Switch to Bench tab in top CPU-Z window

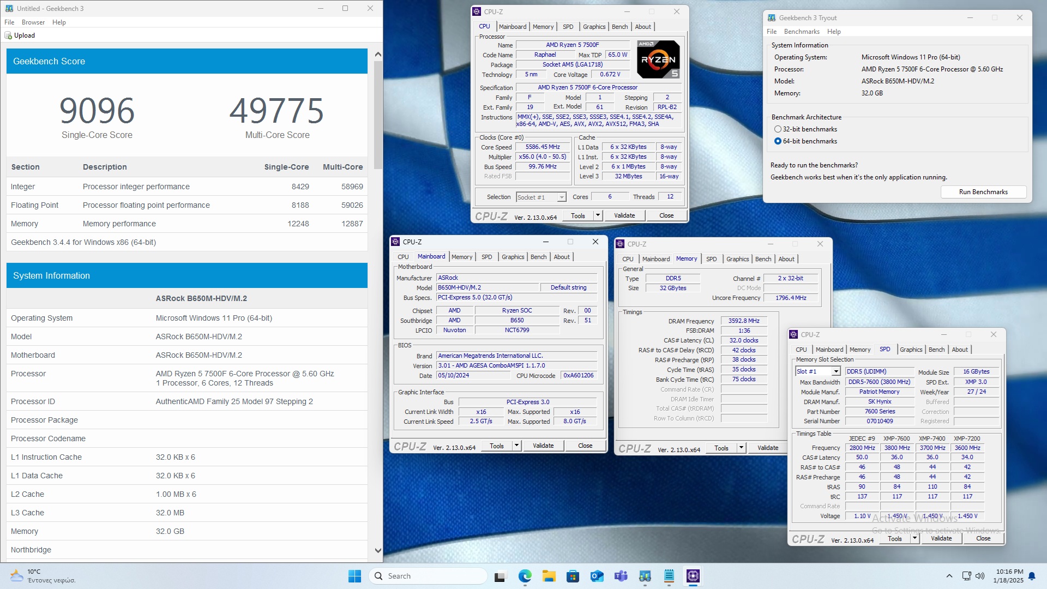619,27
